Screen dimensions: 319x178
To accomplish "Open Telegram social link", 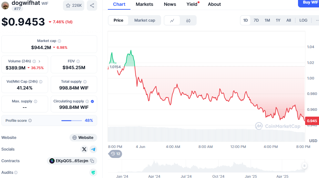I will [x=93, y=149].
